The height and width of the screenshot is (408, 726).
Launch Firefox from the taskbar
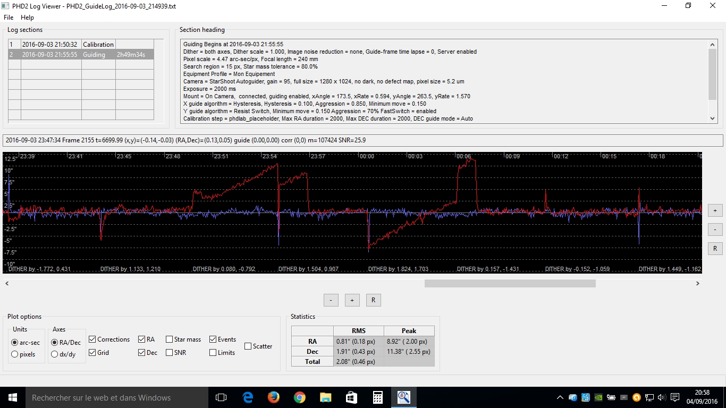273,397
